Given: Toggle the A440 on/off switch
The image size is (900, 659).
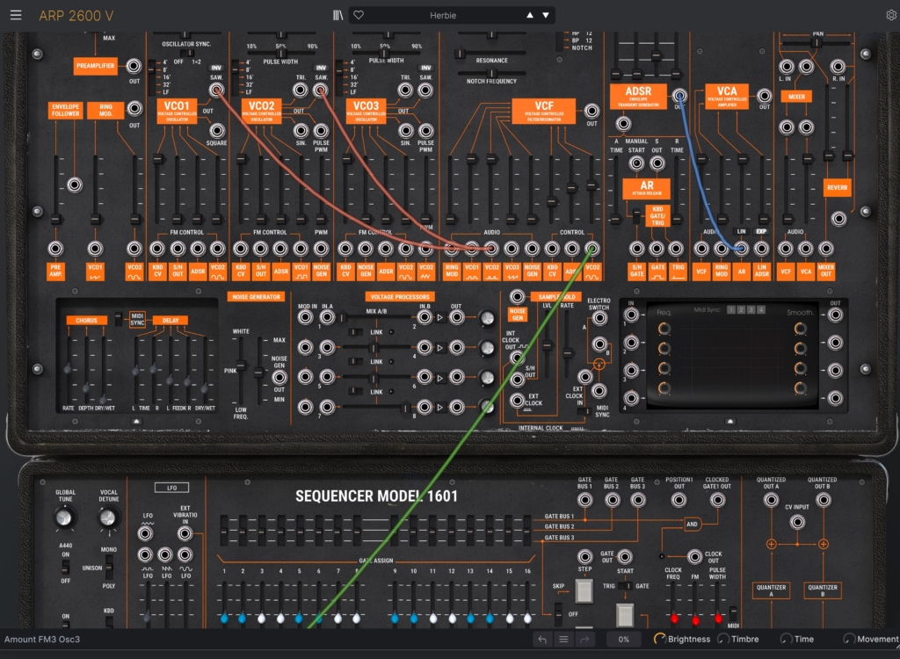Looking at the screenshot, I should point(66,568).
